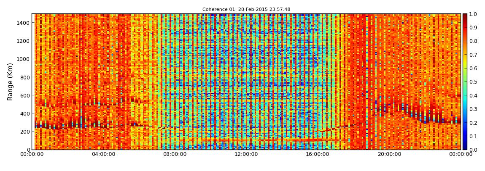Click the dark red top of the colorbar

click(465, 17)
